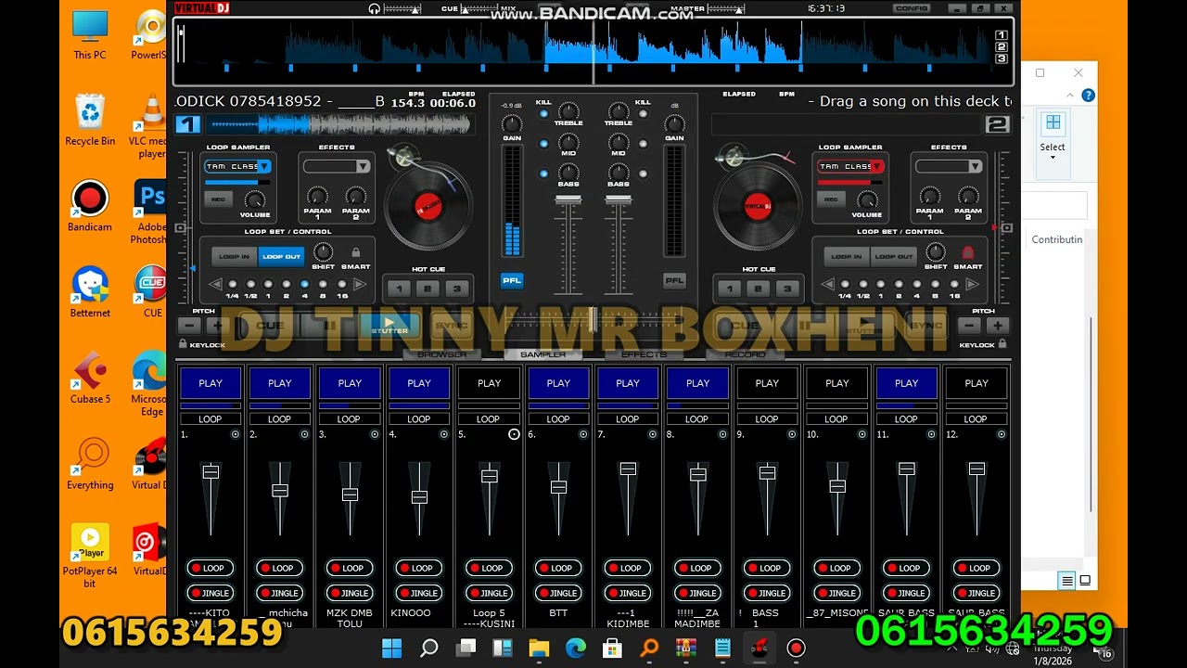The height and width of the screenshot is (668, 1187).
Task: Toggle deck 2 treble kill button
Action: pyautogui.click(x=643, y=114)
